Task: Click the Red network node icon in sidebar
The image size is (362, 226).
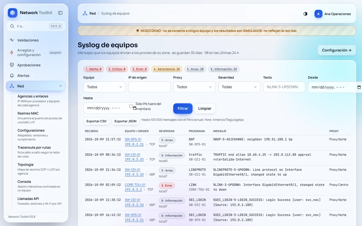Action: pyautogui.click(x=12, y=86)
